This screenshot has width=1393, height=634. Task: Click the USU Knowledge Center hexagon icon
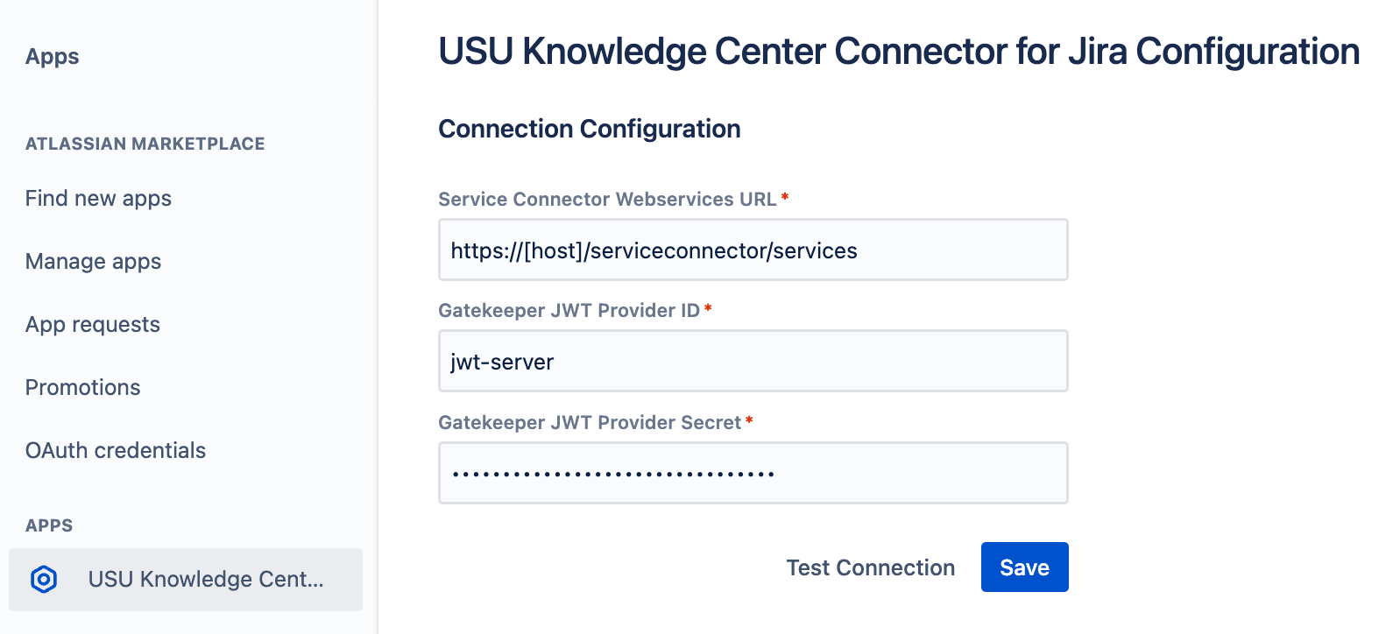point(44,579)
